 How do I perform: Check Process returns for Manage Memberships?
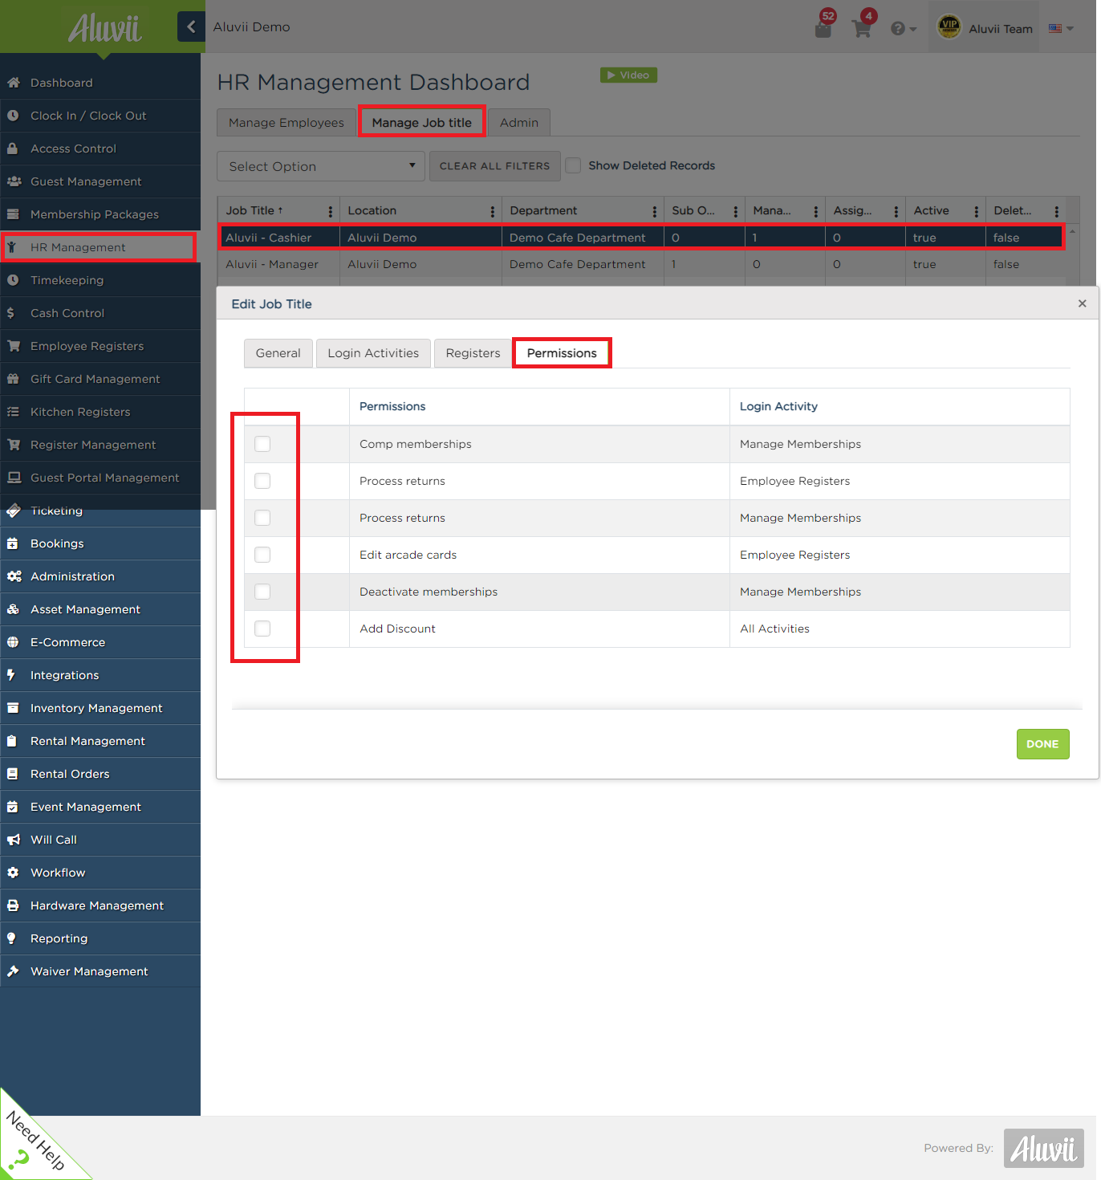pos(262,518)
